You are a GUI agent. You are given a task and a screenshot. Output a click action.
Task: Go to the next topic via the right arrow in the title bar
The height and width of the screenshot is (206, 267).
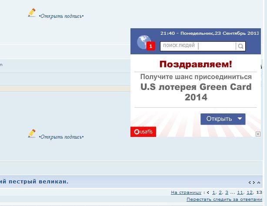254,183
